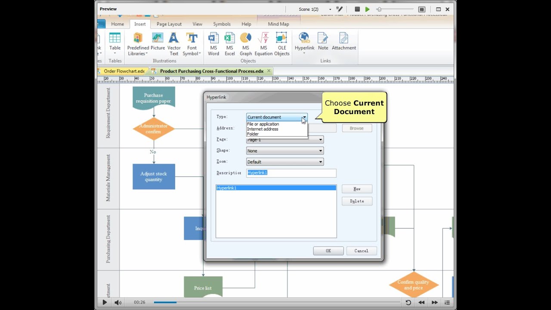Image resolution: width=551 pixels, height=310 pixels.
Task: Insert an MS Graph object
Action: click(x=246, y=43)
